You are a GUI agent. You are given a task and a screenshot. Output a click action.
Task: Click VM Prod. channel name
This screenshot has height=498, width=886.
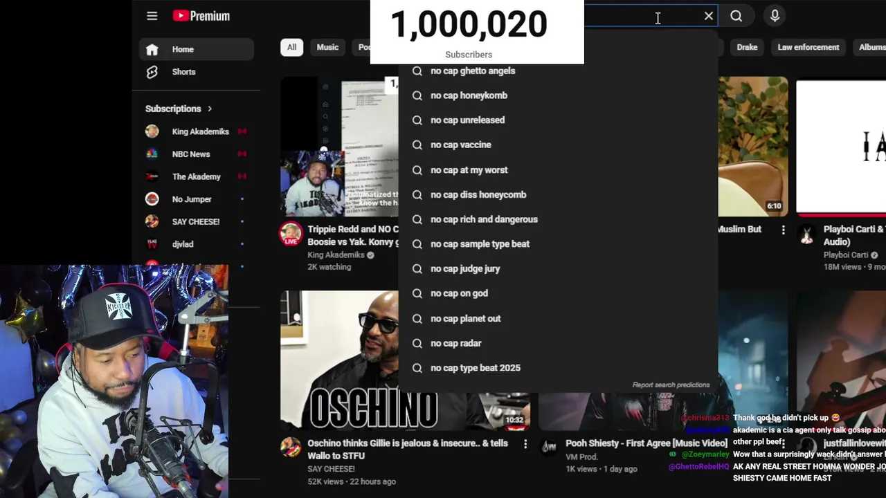(583, 456)
